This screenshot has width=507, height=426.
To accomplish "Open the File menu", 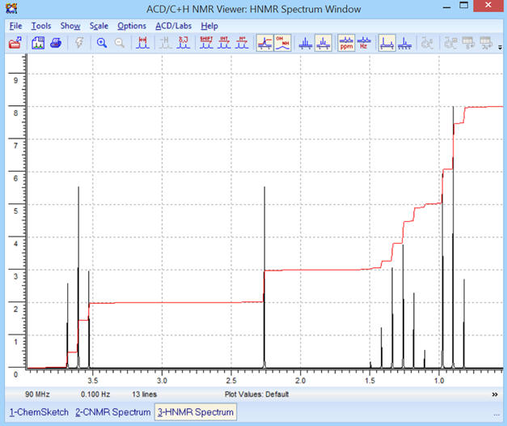I will coord(15,26).
